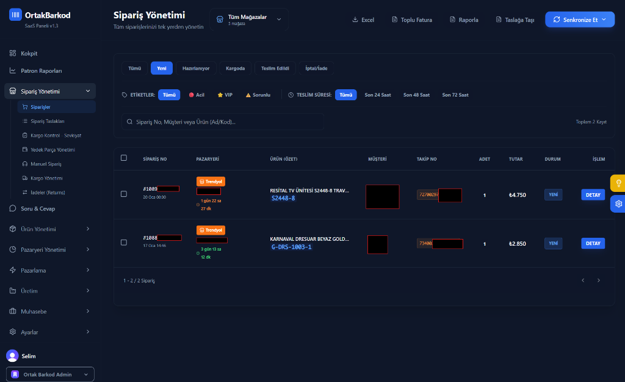625x382 pixels.
Task: Open the blue gear settings side button
Action: (x=618, y=204)
